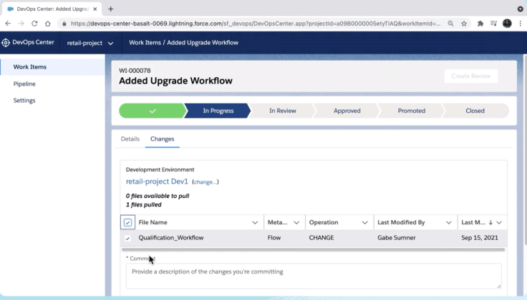Click the Qualification_Workflow file name
Screen dimensions: 527x300
(170, 238)
